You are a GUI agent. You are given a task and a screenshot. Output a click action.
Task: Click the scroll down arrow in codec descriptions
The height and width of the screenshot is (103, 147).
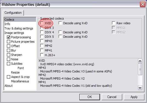(x=140, y=88)
